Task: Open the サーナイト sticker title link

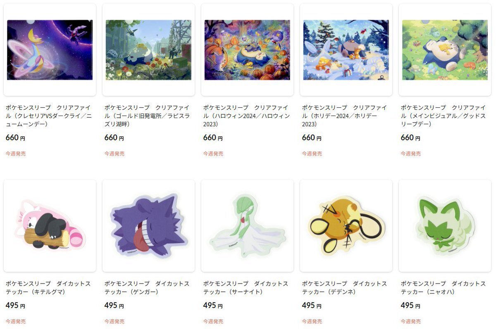Action: tap(246, 288)
